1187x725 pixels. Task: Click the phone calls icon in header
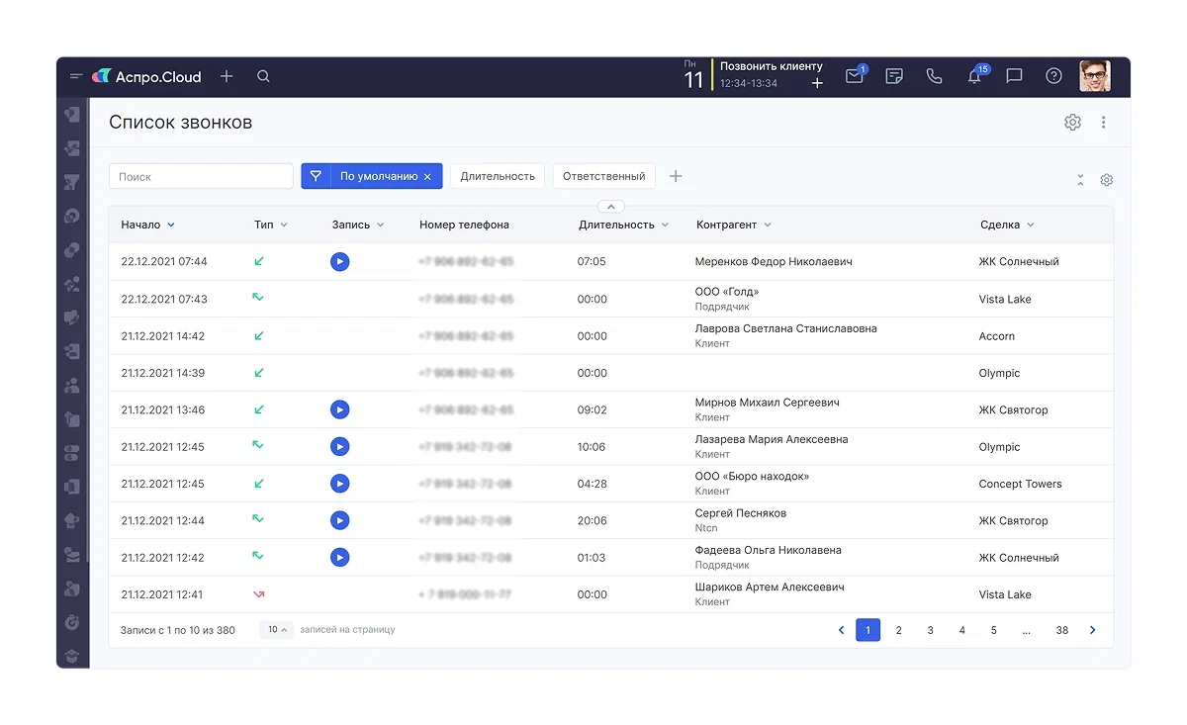click(934, 76)
